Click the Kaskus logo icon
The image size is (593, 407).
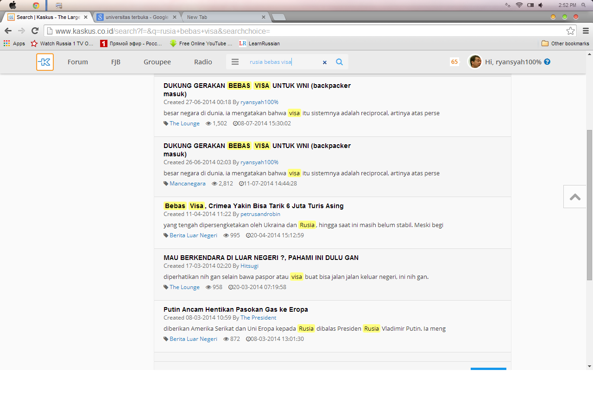pos(45,62)
